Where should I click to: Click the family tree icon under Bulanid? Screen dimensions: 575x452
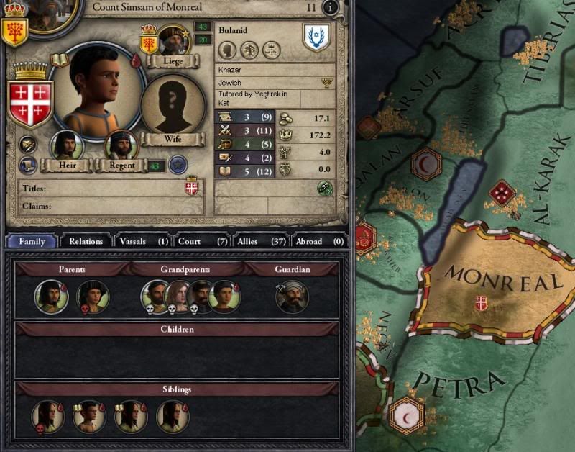(x=249, y=50)
